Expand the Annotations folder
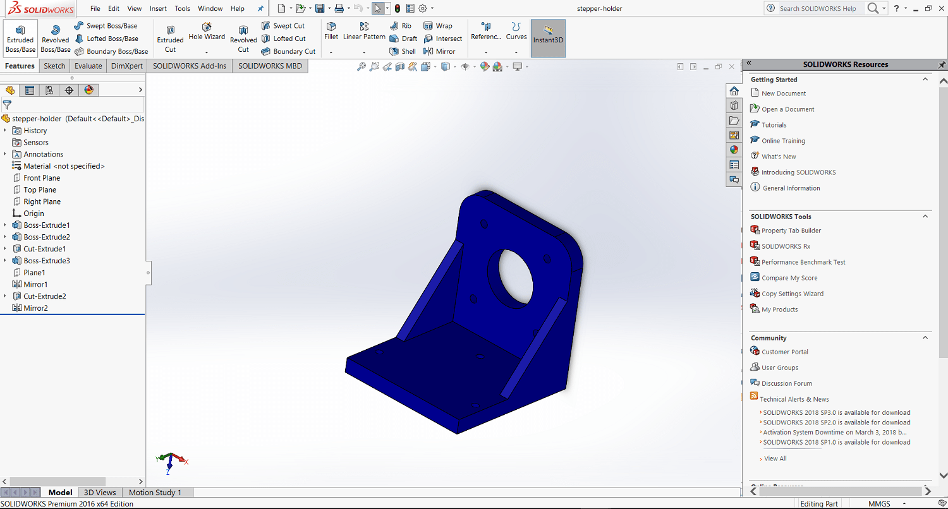 [5, 154]
